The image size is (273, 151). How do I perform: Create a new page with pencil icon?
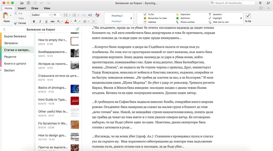(x=78, y=29)
